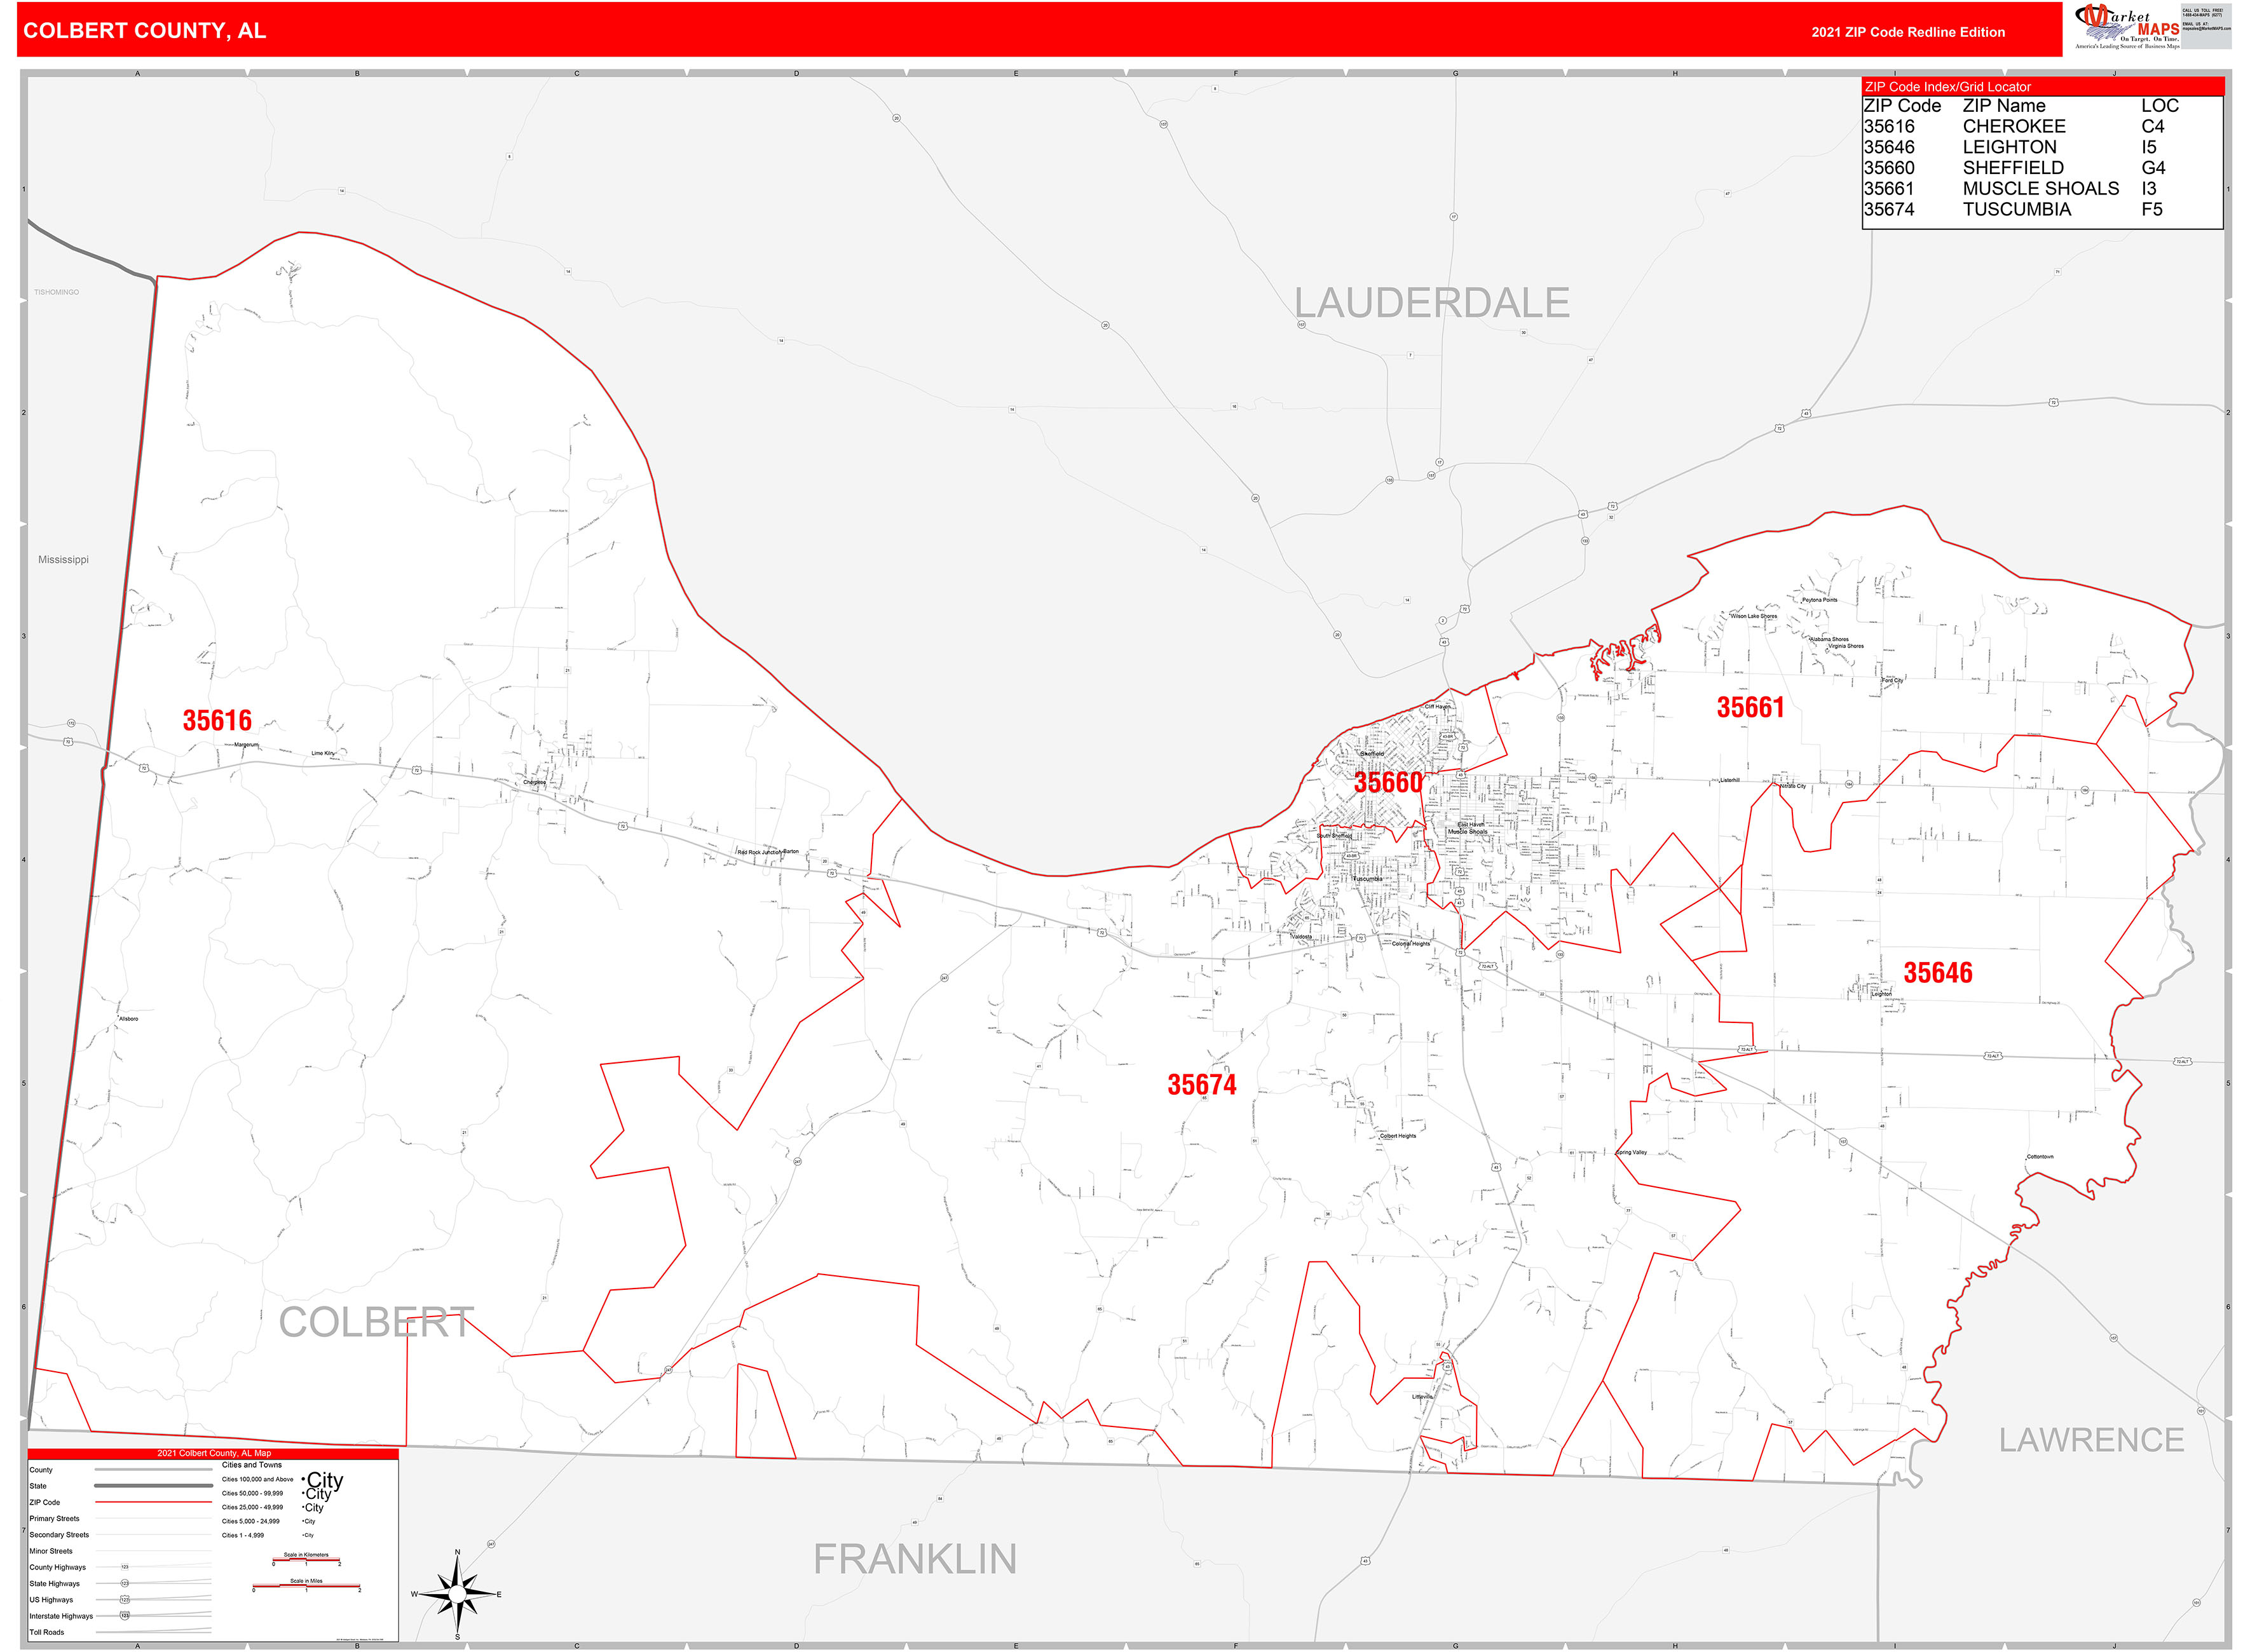Click the 35661 ZIP label on map

point(1750,707)
